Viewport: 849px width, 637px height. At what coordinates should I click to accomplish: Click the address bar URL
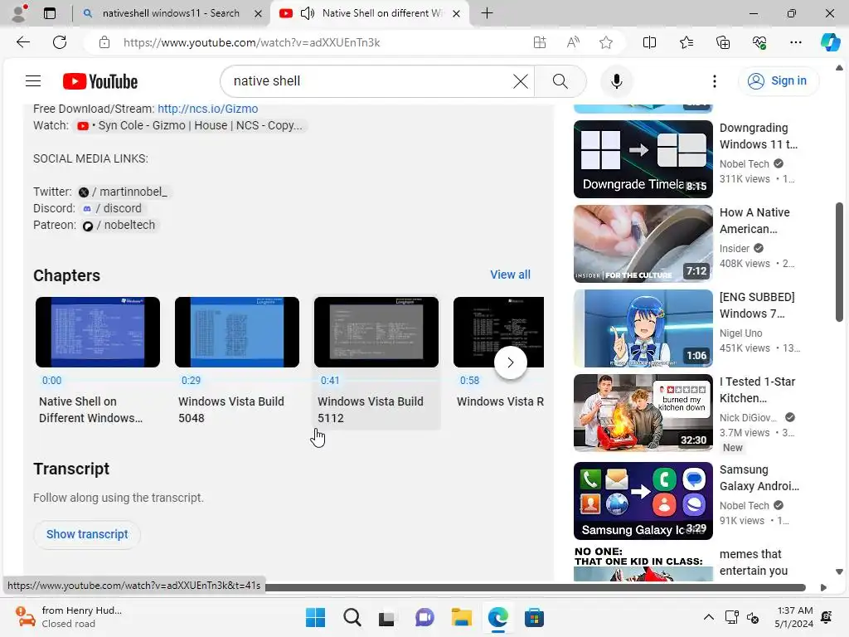pos(252,42)
